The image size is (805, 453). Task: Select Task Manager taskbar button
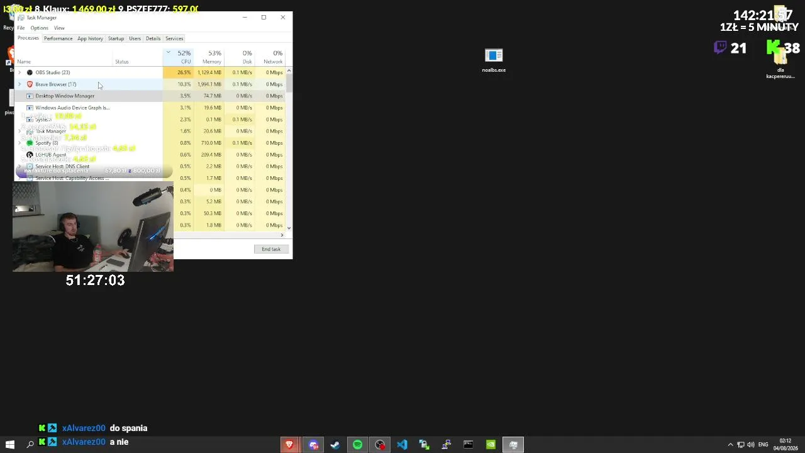tap(513, 445)
